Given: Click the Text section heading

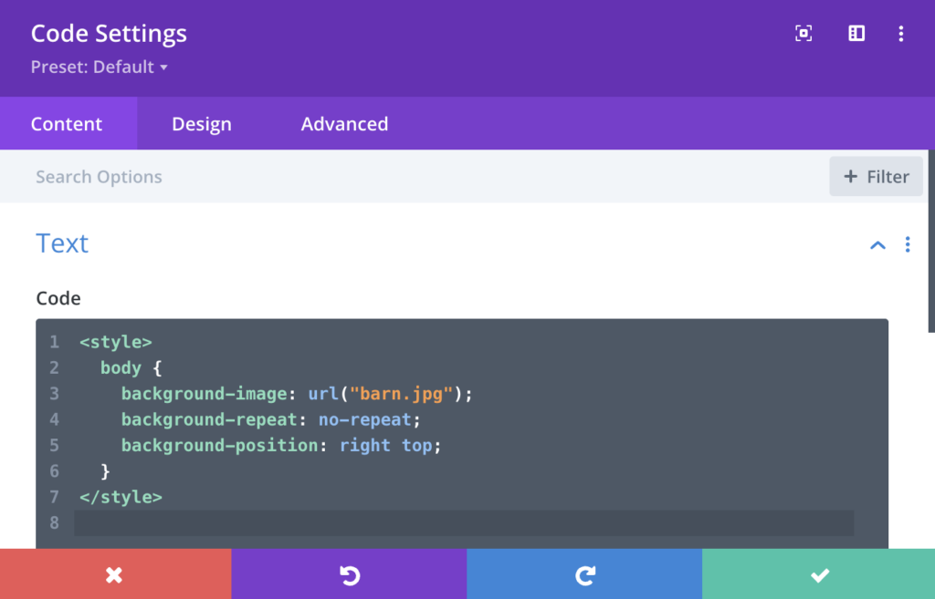Looking at the screenshot, I should pos(62,243).
